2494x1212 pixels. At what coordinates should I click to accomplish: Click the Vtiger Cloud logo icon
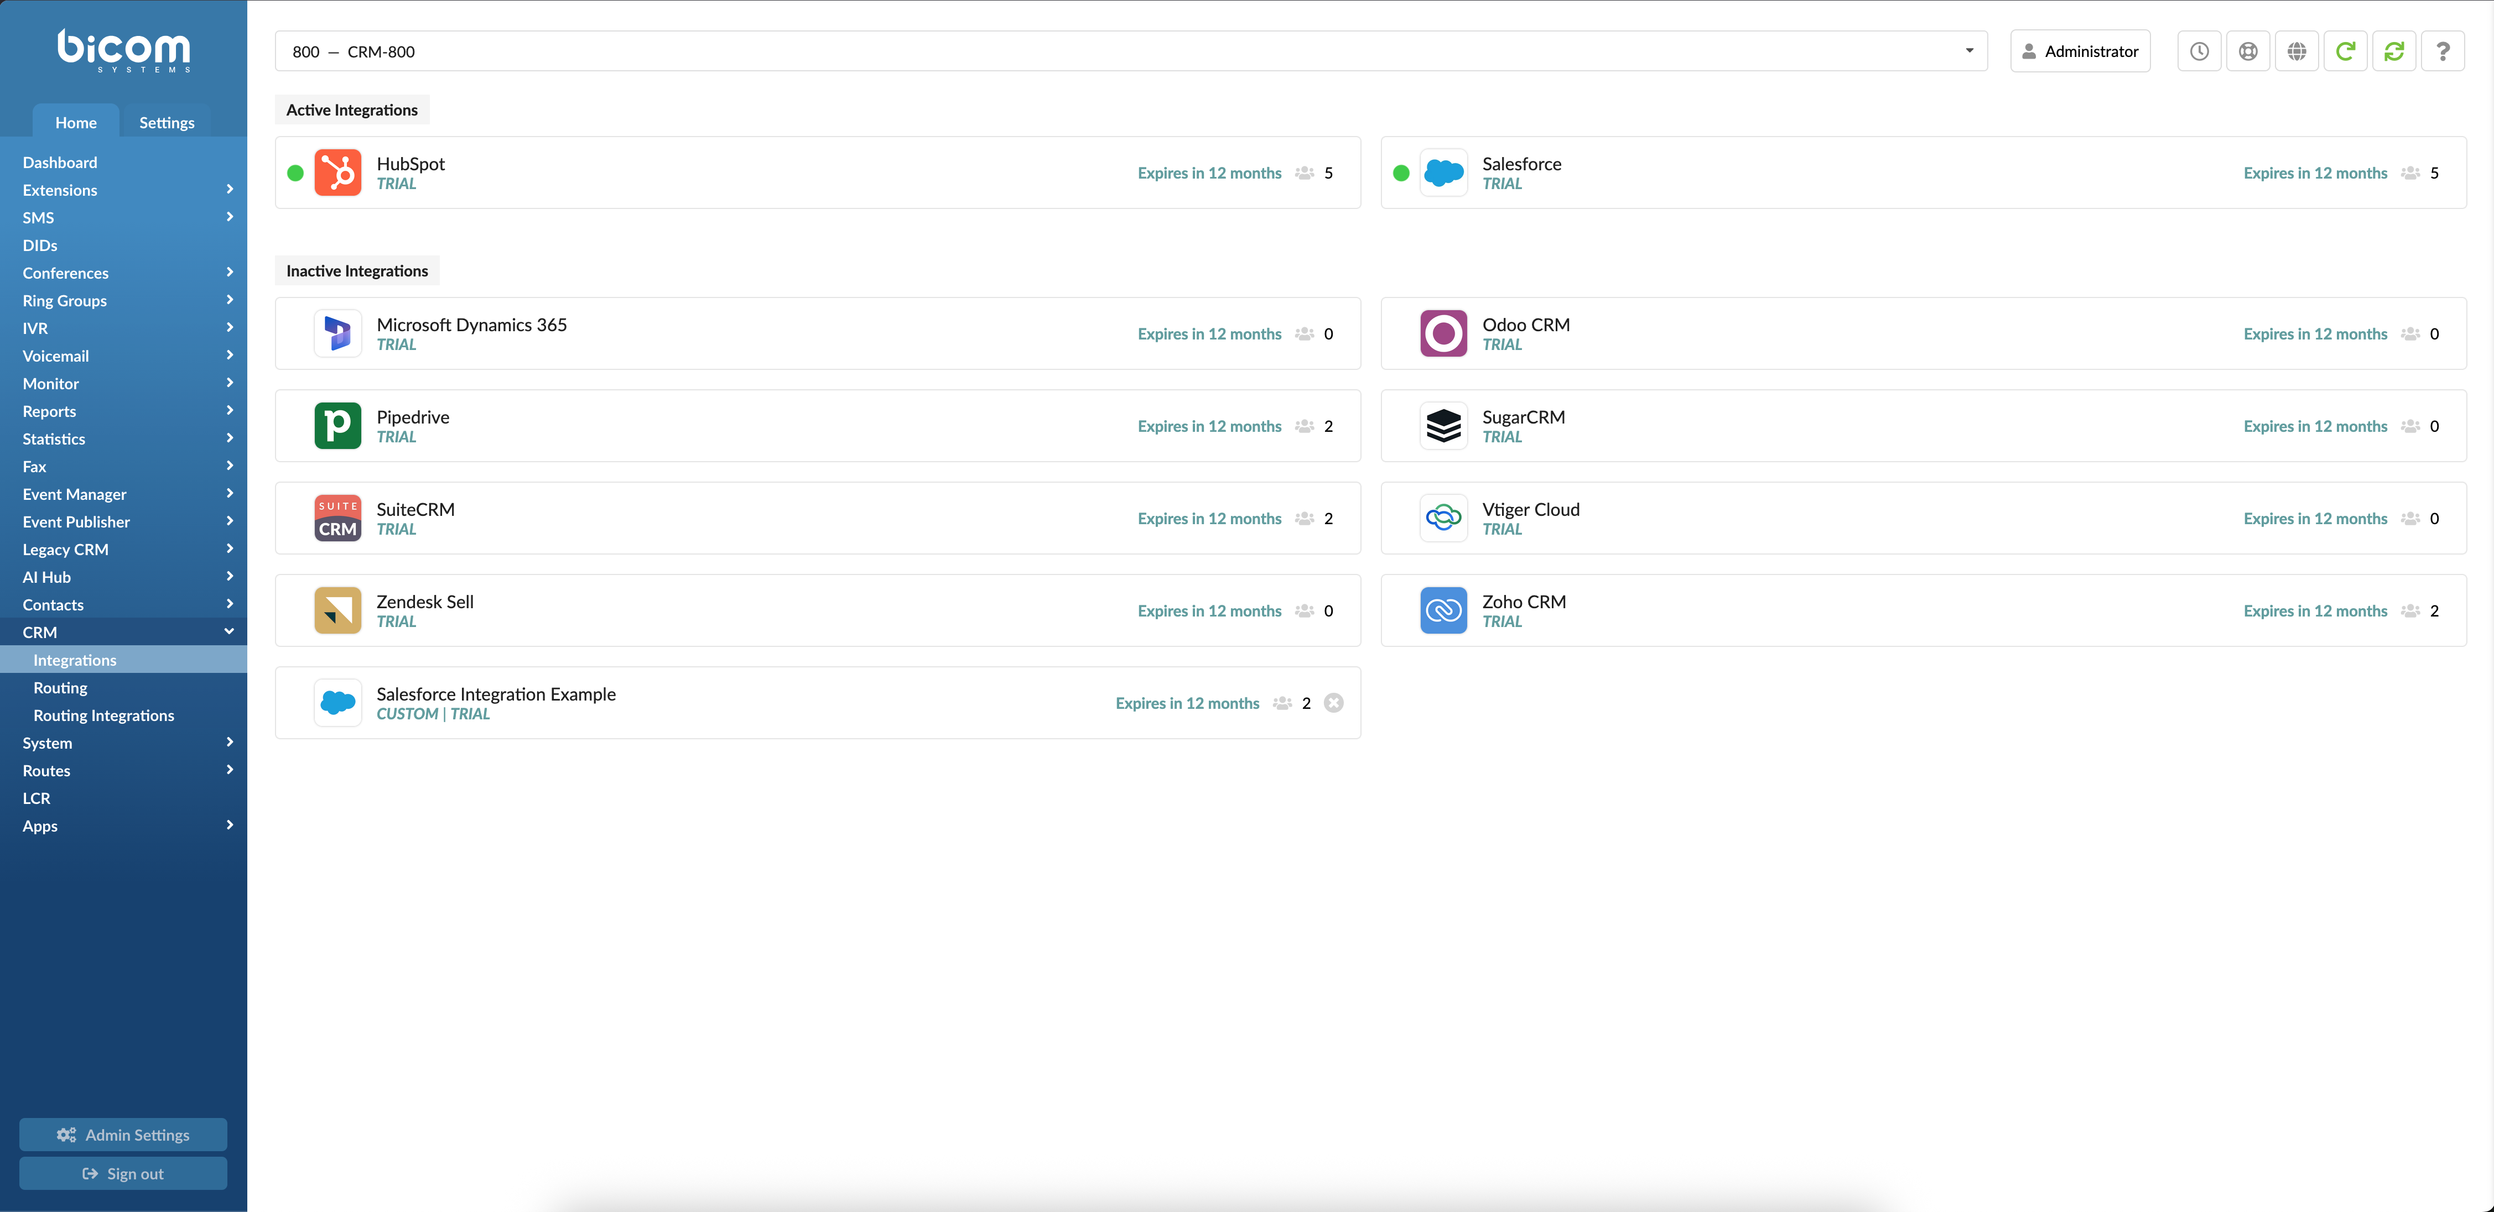pyautogui.click(x=1443, y=519)
